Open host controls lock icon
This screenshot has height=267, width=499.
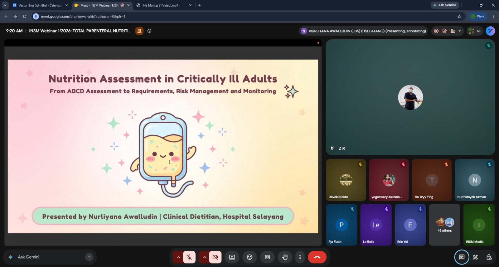click(x=489, y=257)
